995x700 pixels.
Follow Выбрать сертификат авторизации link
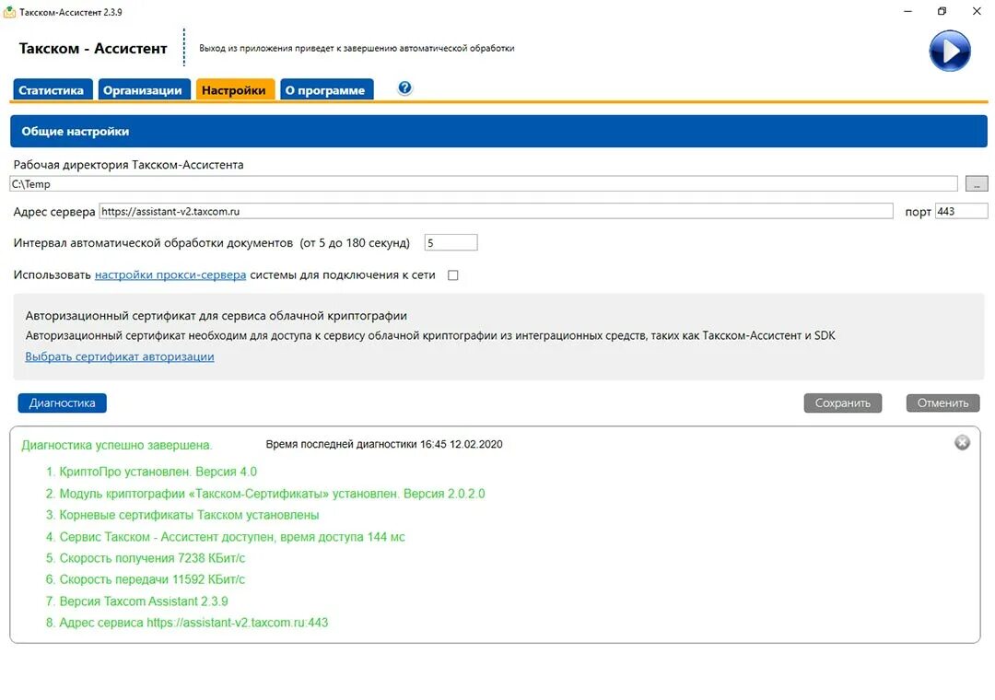click(x=119, y=356)
